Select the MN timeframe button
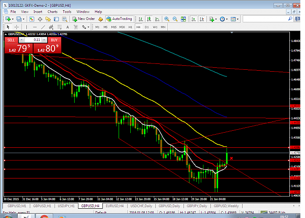 coord(163,27)
